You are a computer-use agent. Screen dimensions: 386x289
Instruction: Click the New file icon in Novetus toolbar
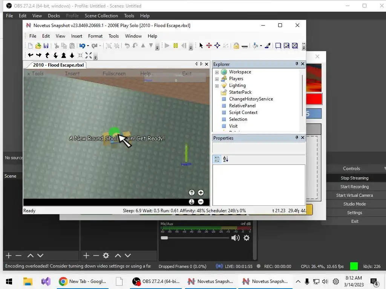coord(30,46)
